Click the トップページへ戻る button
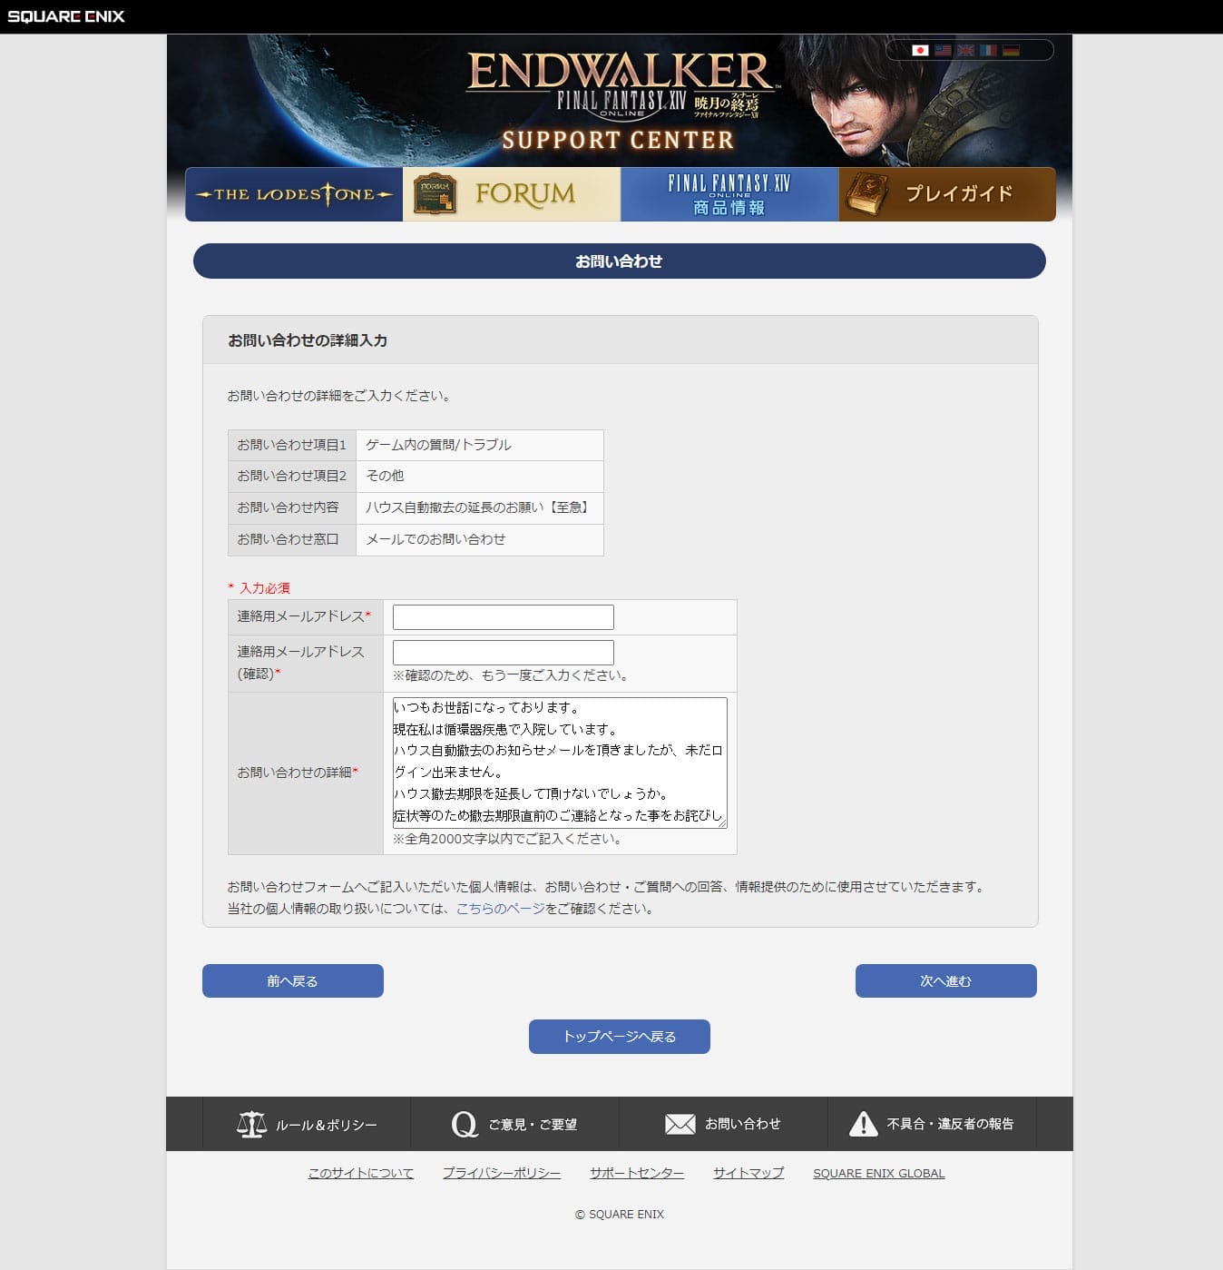This screenshot has width=1223, height=1270. pos(620,1037)
